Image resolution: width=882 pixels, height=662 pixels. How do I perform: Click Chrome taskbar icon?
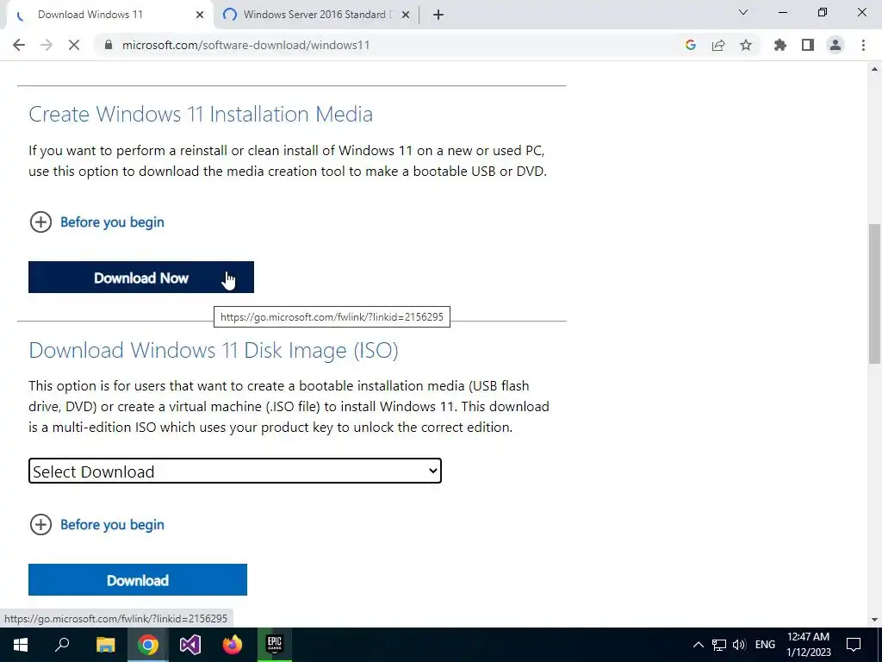(148, 645)
